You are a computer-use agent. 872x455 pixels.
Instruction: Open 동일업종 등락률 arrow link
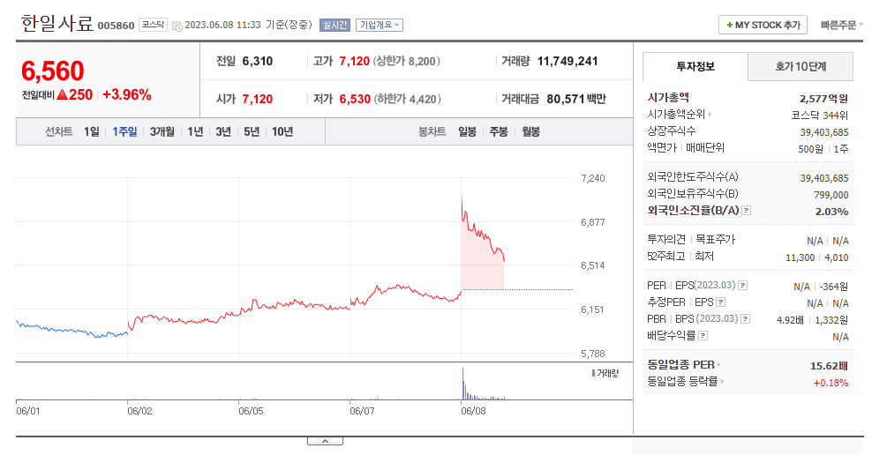click(686, 382)
